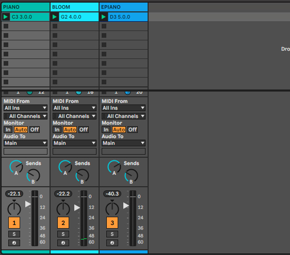This screenshot has height=255, width=290.
Task: Set PIANO monitor to In
Action: click(x=8, y=129)
